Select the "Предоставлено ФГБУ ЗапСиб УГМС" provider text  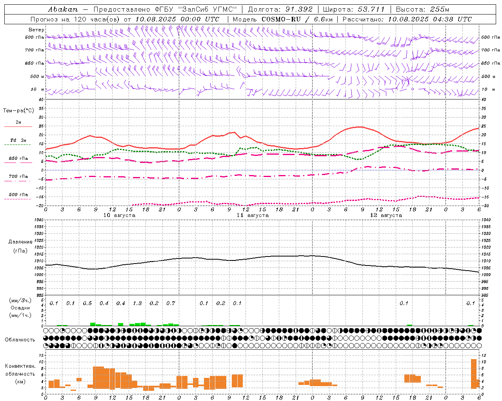165,9
